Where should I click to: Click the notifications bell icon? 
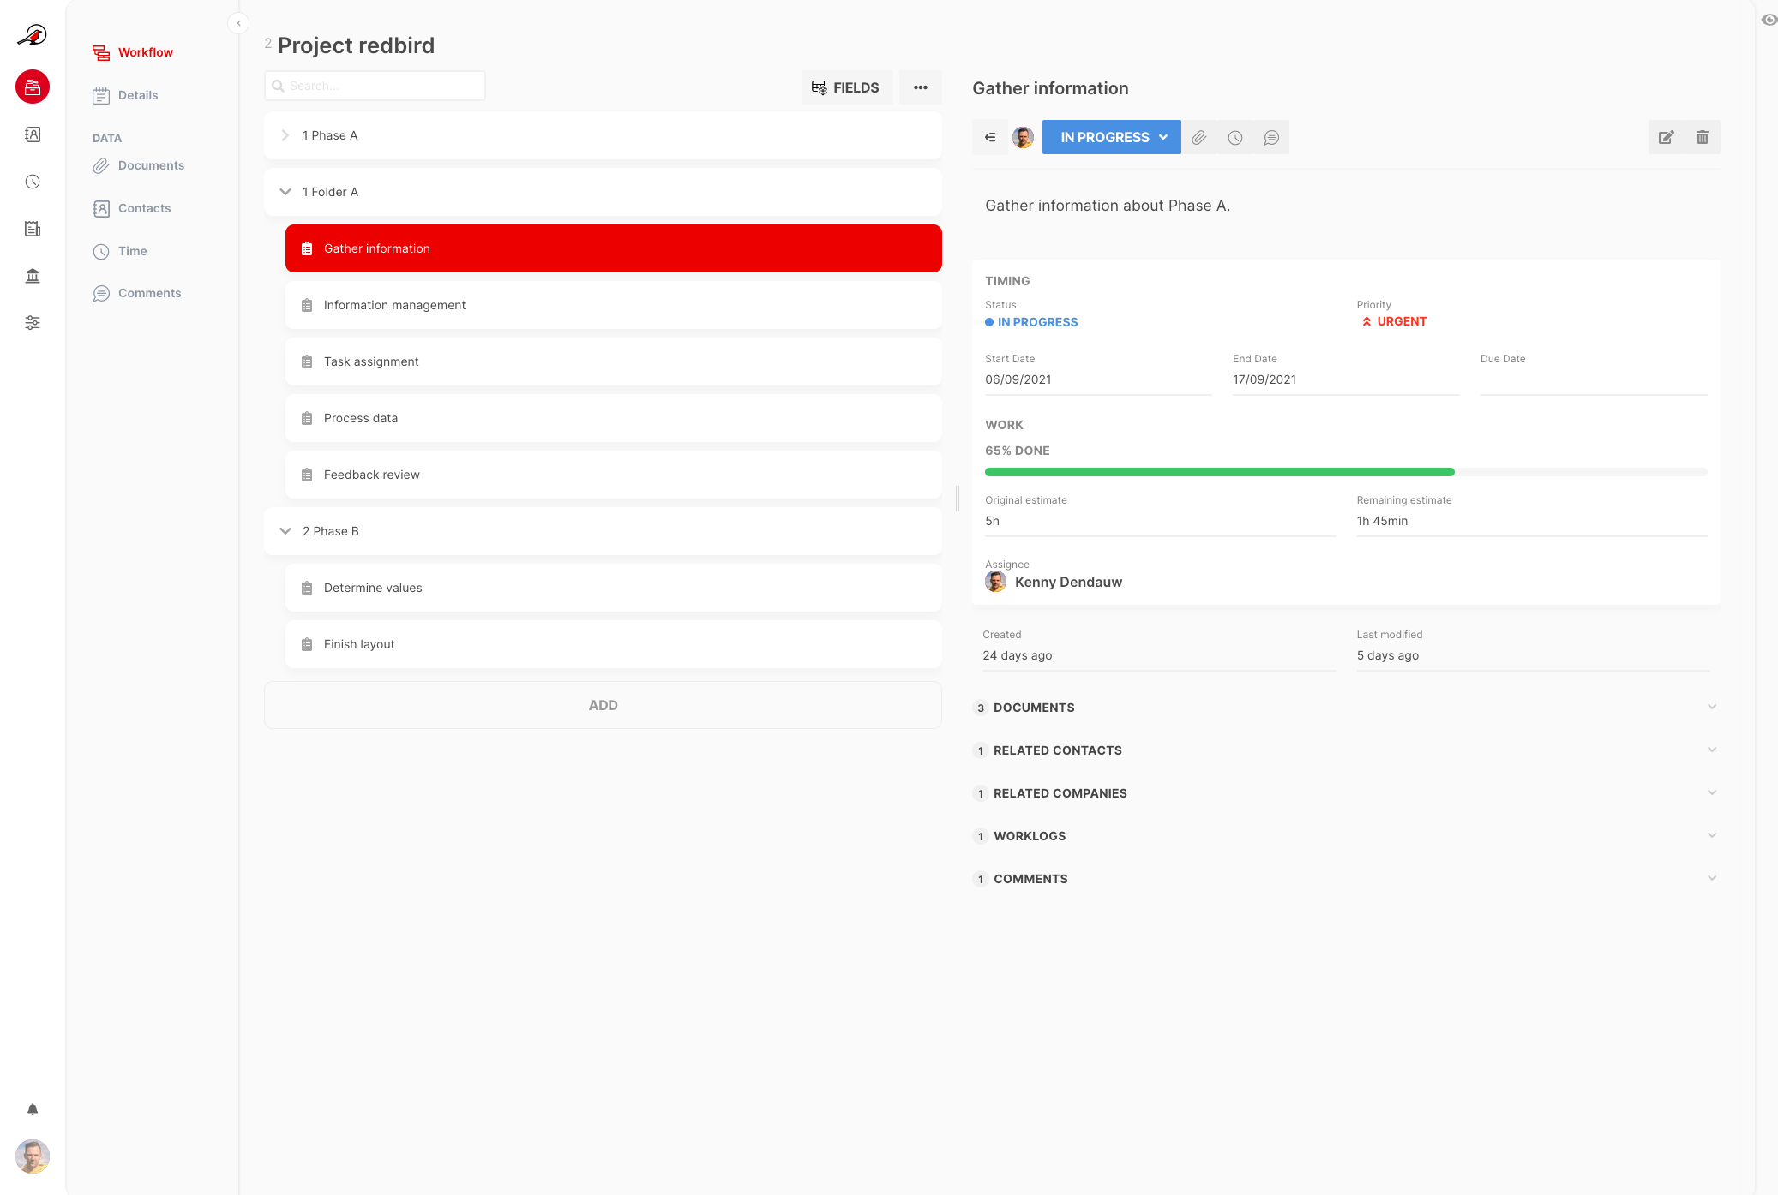coord(33,1109)
